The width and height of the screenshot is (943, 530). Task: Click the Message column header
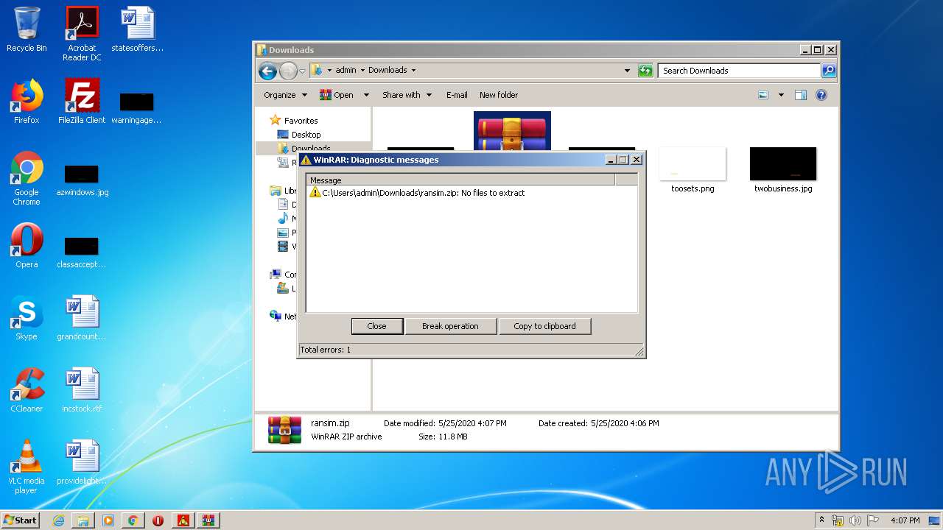(460, 180)
